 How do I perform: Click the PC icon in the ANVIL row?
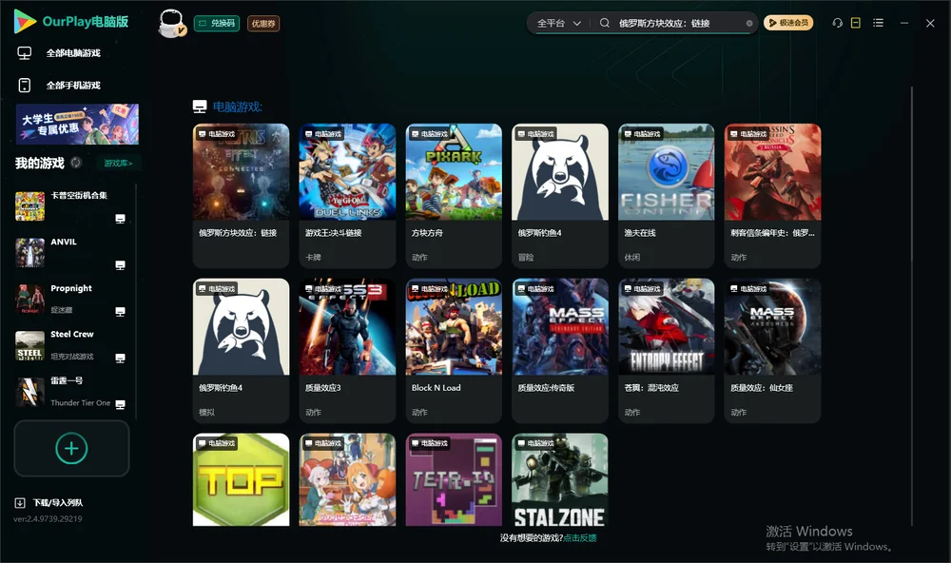pos(120,265)
